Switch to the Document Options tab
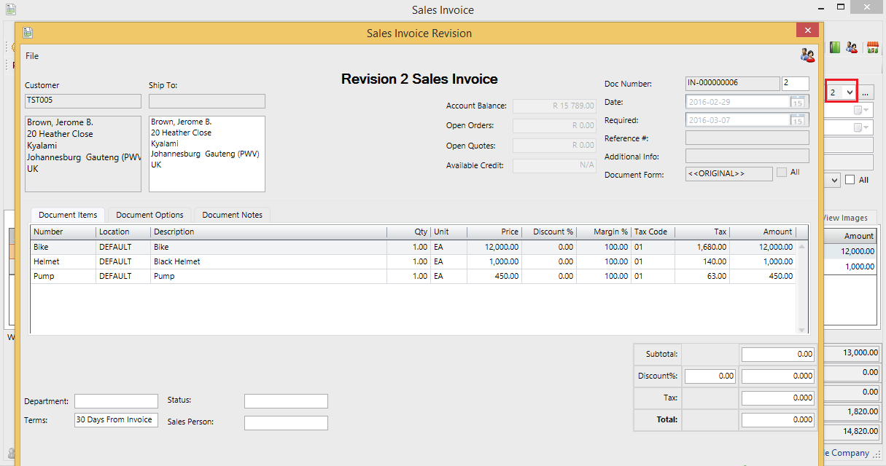Image resolution: width=886 pixels, height=466 pixels. tap(149, 215)
